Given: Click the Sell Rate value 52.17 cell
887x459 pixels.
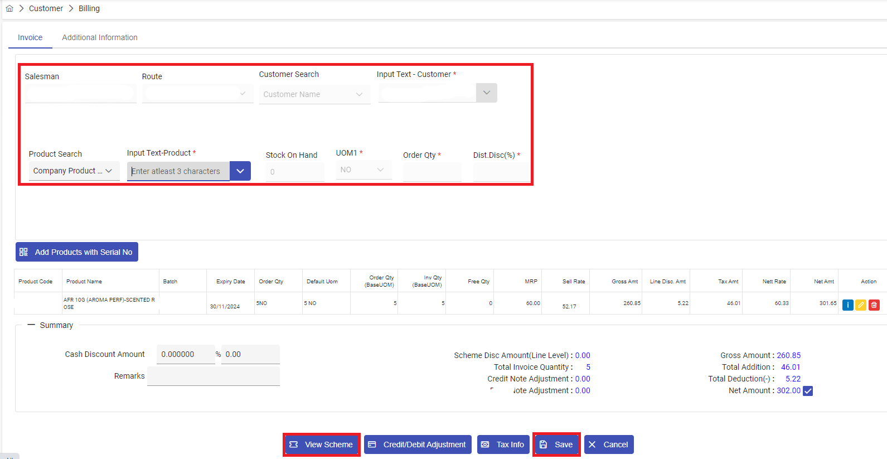Looking at the screenshot, I should [569, 307].
